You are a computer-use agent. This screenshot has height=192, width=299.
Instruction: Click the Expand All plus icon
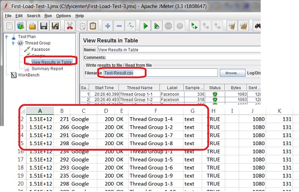tap(108, 26)
